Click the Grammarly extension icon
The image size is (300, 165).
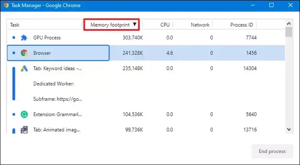(24, 114)
